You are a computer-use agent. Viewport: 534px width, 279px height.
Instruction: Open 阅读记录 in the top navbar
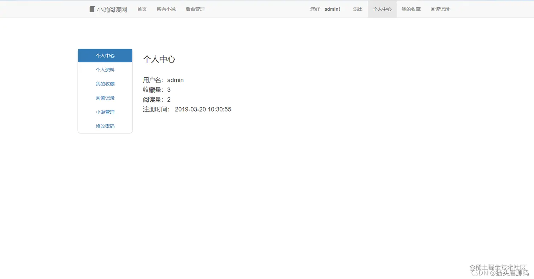click(440, 9)
